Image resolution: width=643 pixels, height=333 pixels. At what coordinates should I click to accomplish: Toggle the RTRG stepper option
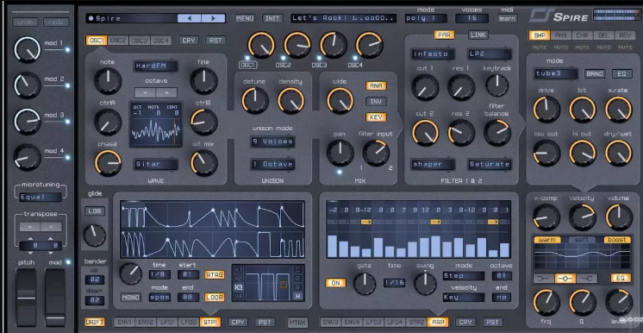click(x=215, y=274)
